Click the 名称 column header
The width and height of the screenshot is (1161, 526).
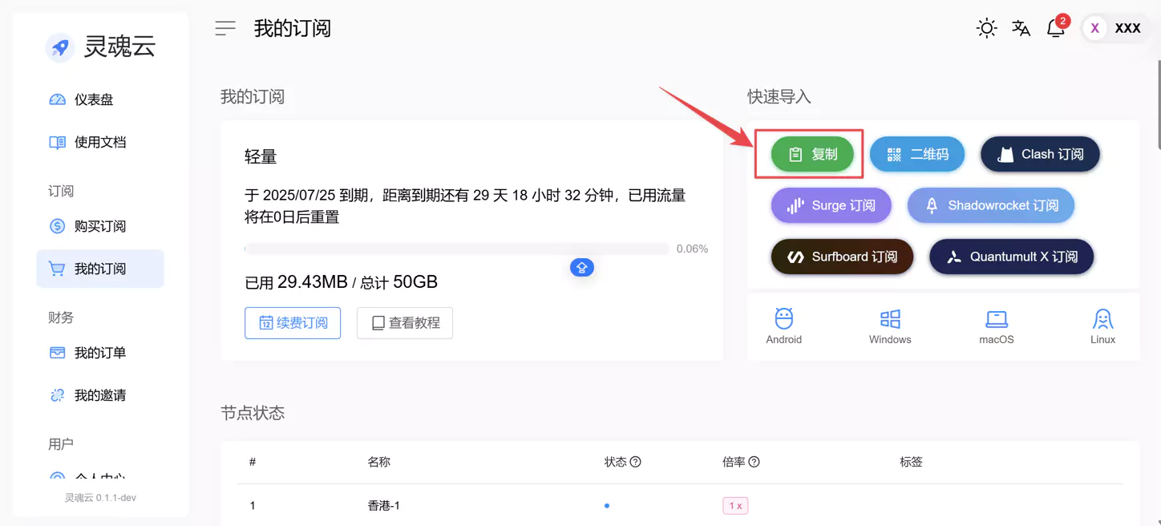pyautogui.click(x=379, y=462)
